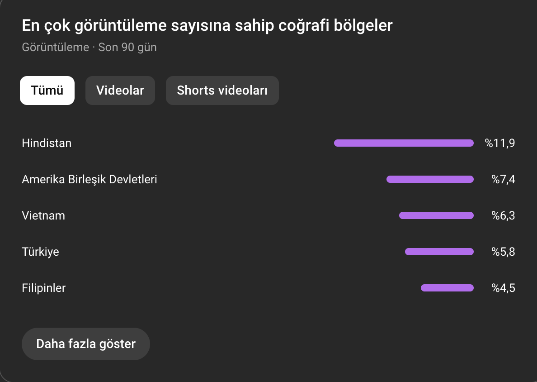Screen dimensions: 537x382
Task: Select the Tümü filter chip
Action: click(47, 91)
